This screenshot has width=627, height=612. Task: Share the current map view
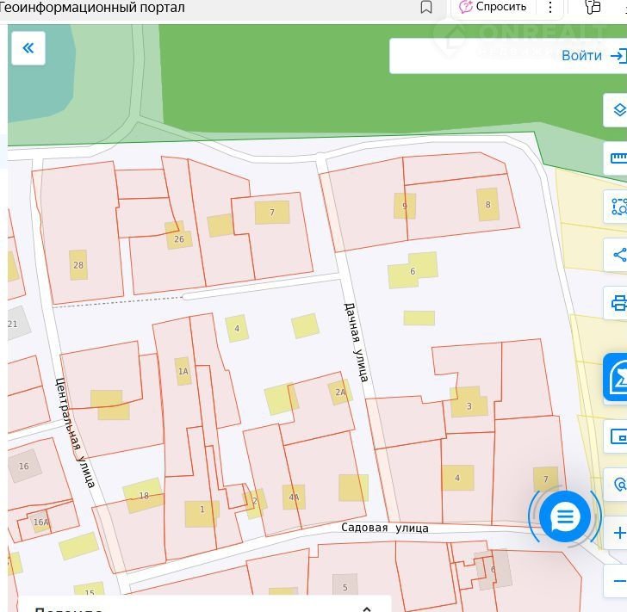coord(618,255)
